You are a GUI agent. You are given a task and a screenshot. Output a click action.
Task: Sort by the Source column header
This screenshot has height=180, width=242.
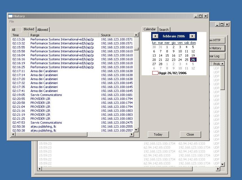click(106, 35)
